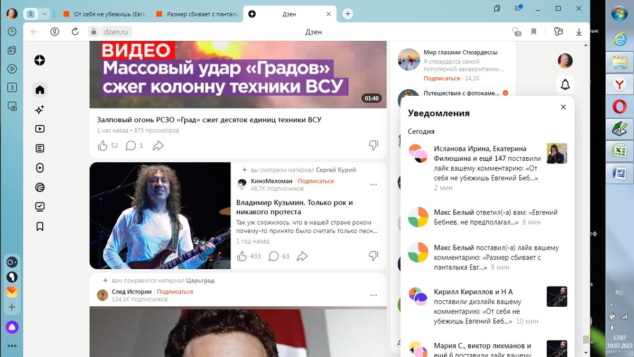Dislike the Vladimir Kuzmin article
Viewport: 634px width, 357px height.
[x=373, y=257]
